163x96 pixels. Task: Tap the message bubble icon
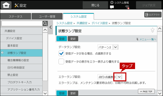click(x=112, y=7)
